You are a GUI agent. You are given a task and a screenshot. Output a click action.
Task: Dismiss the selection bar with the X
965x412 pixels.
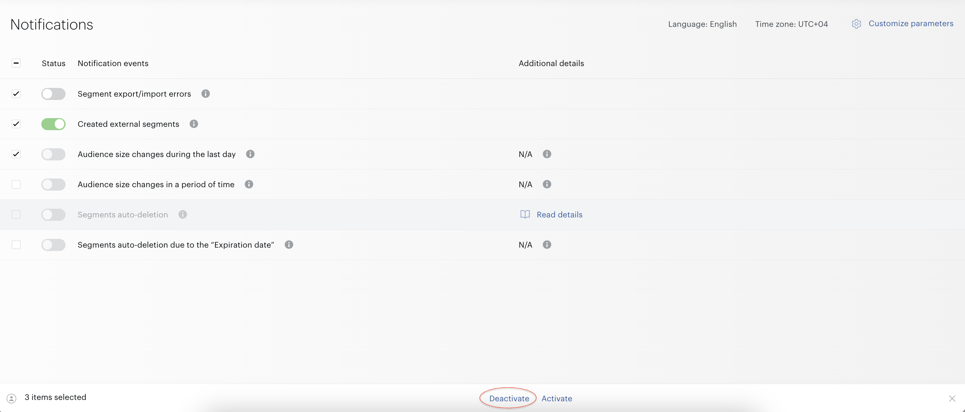(x=952, y=399)
